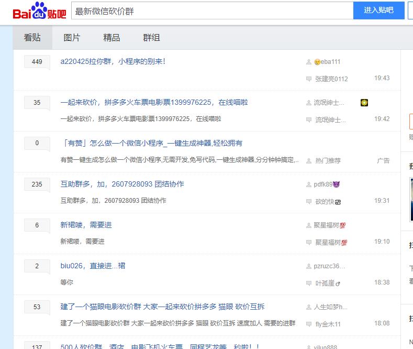Click author profile icon beside pdfk89
Image resolution: width=413 pixels, height=349 pixels.
(309, 184)
